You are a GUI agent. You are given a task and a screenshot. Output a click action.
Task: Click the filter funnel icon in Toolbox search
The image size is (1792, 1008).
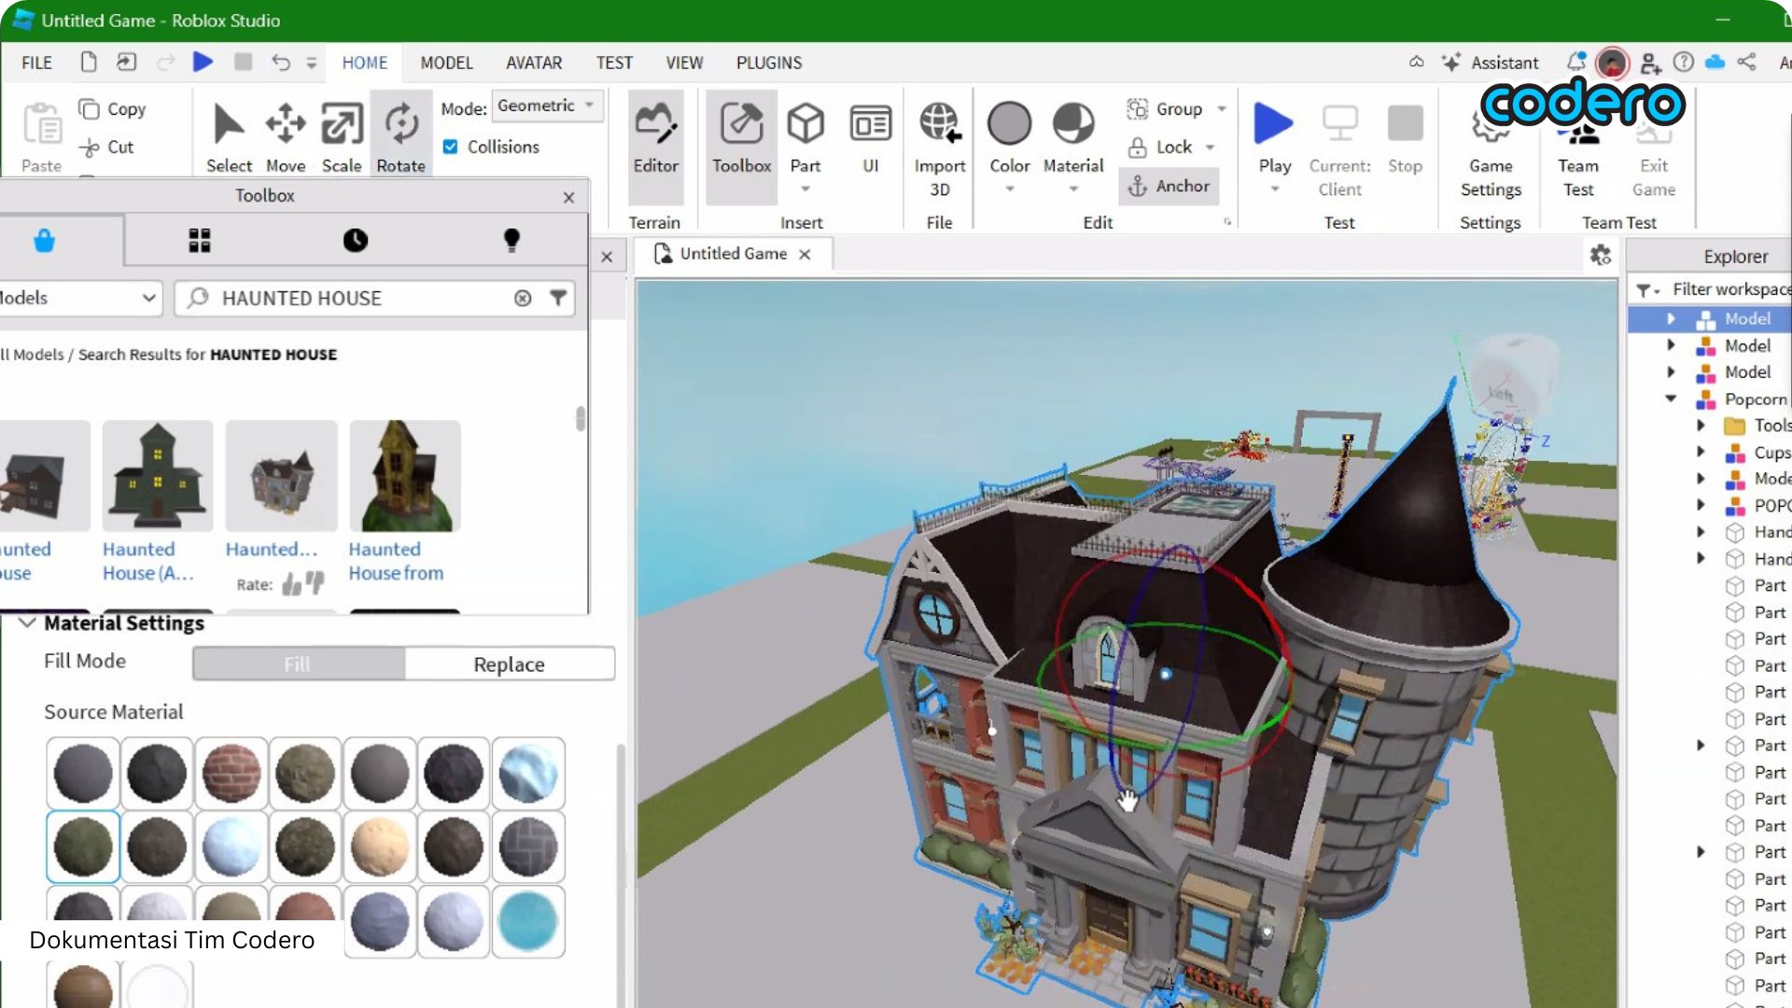558,298
